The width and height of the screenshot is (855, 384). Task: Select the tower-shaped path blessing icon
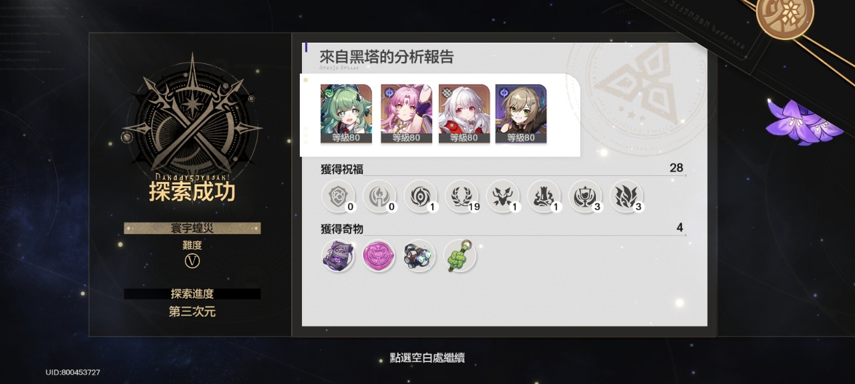544,197
